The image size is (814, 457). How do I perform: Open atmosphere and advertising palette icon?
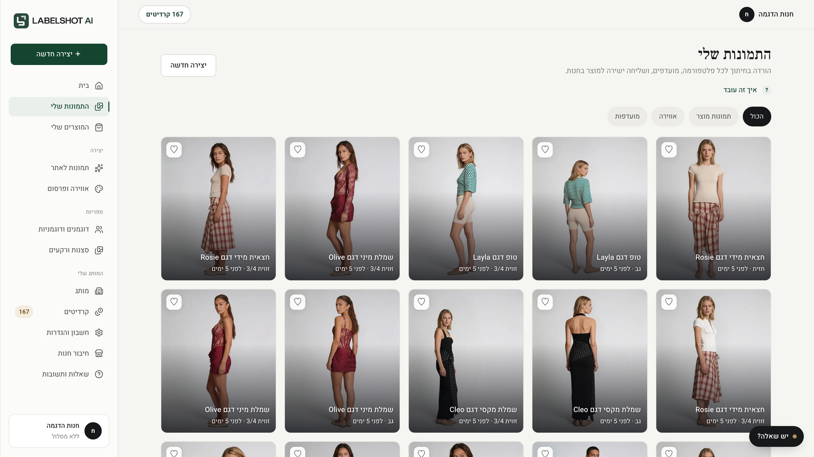tap(99, 189)
